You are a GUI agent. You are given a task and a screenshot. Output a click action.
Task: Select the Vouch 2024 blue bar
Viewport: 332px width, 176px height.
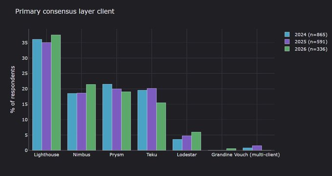click(248, 149)
